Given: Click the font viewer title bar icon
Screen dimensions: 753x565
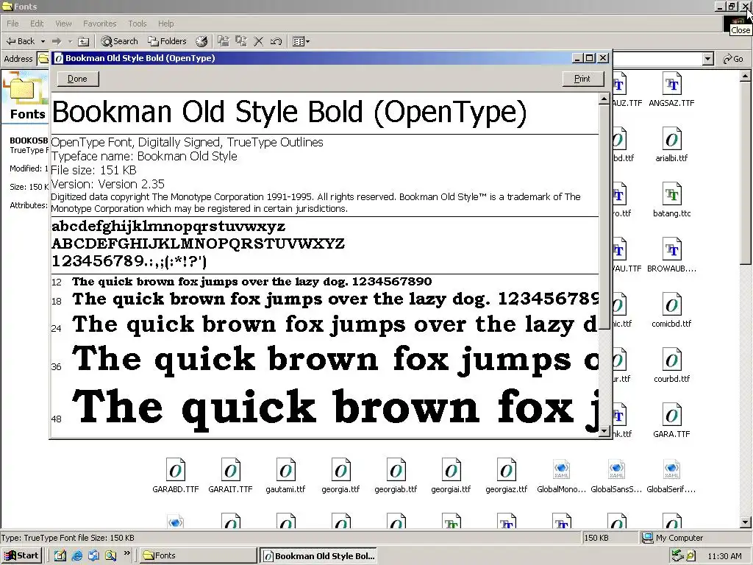Looking at the screenshot, I should click(59, 58).
